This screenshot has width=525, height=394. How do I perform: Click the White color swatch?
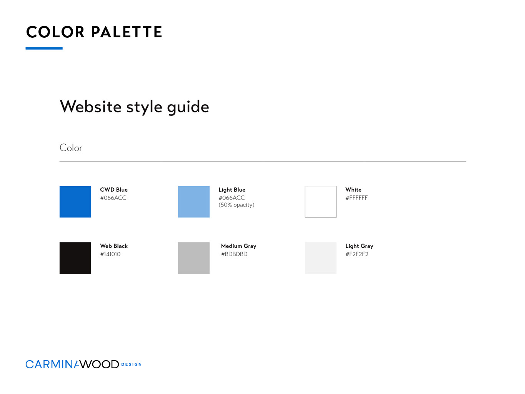[x=321, y=202]
